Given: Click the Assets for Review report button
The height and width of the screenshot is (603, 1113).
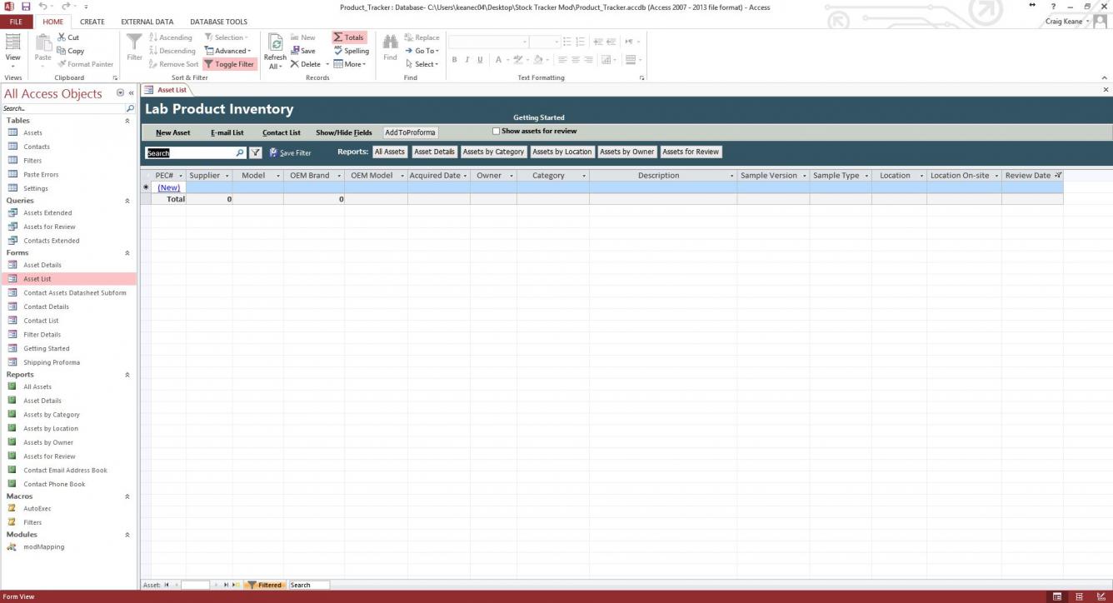Looking at the screenshot, I should click(x=691, y=152).
